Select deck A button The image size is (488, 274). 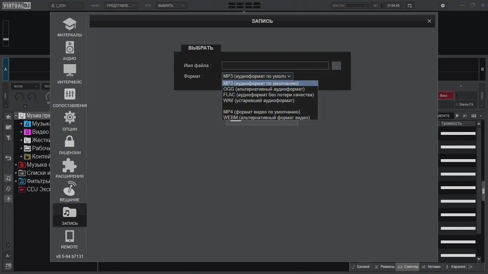(6, 69)
